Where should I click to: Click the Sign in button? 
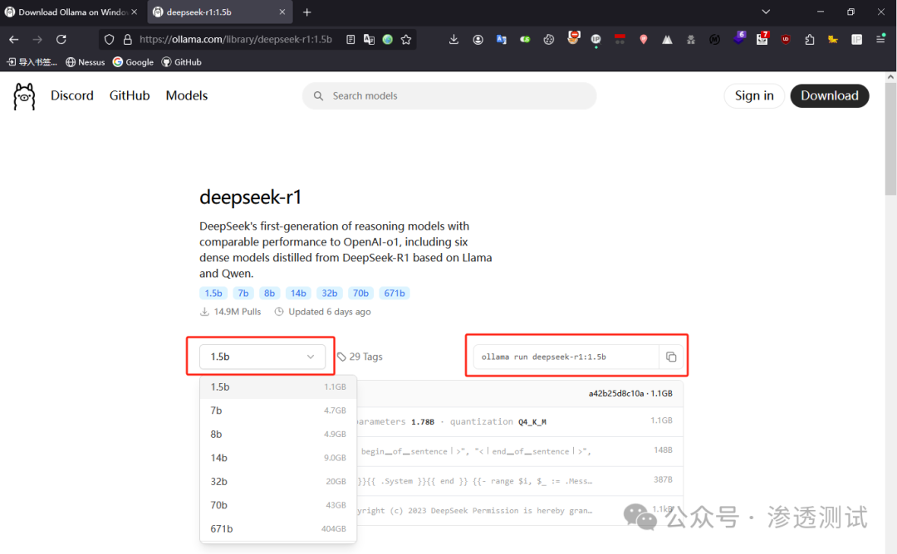tap(754, 95)
